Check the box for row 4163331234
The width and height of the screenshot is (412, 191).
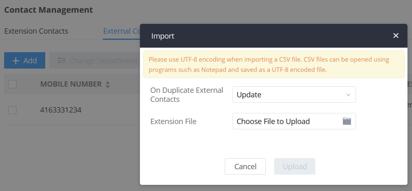12,110
